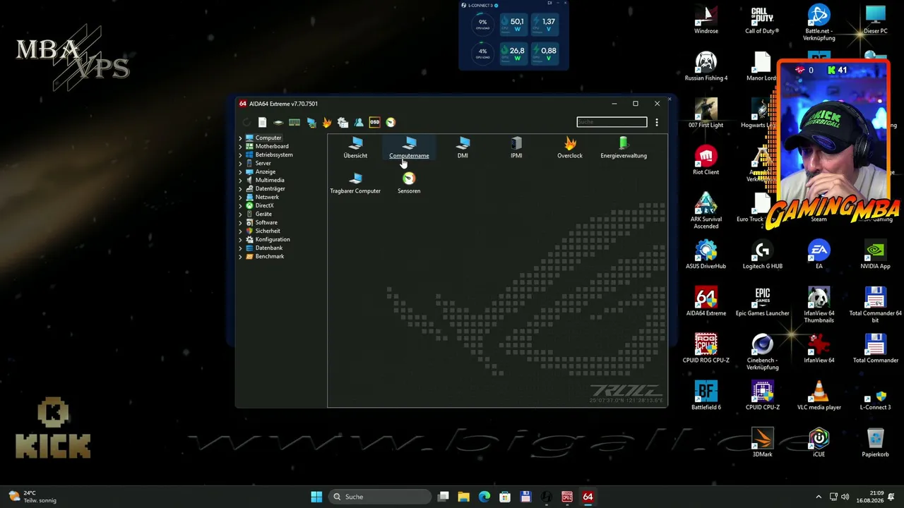Click the sensor gauge icon in AIDA64 toolbar
The height and width of the screenshot is (508, 904).
pyautogui.click(x=391, y=122)
